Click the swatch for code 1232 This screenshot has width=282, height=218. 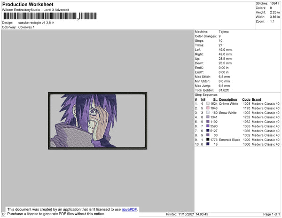(x=208, y=117)
